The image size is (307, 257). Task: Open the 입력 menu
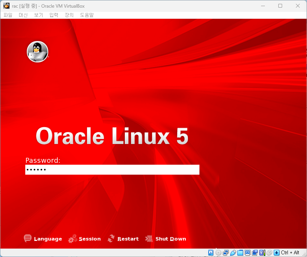[x=54, y=15]
